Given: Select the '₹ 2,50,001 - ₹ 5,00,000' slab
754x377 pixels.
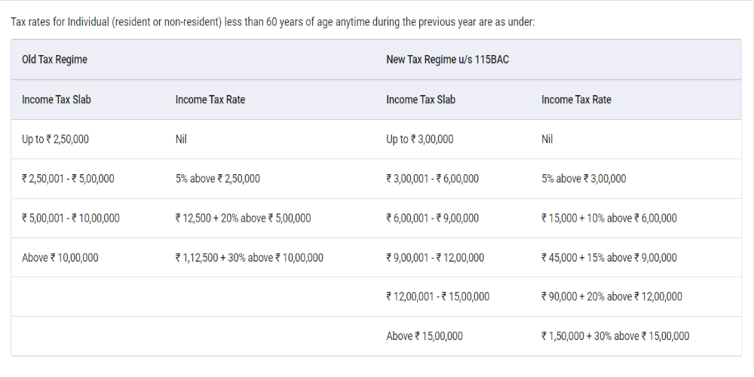Looking at the screenshot, I should pos(68,179).
